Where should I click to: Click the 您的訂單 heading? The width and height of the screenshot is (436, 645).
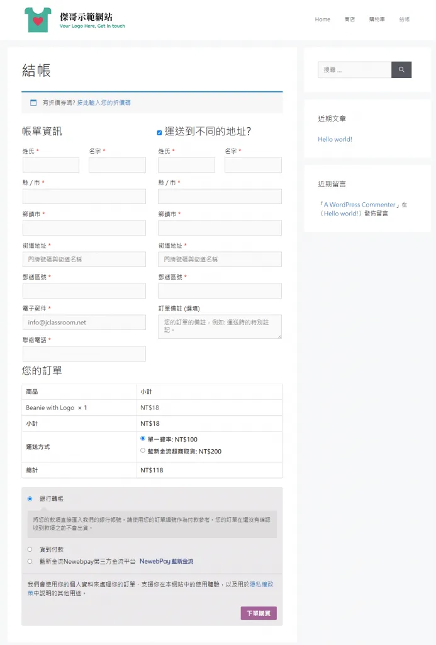point(42,370)
